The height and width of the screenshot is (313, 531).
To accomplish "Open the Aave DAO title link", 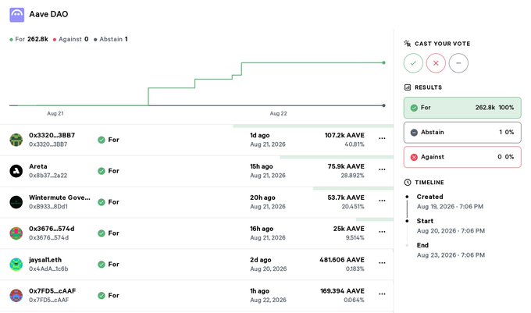I will pos(48,14).
